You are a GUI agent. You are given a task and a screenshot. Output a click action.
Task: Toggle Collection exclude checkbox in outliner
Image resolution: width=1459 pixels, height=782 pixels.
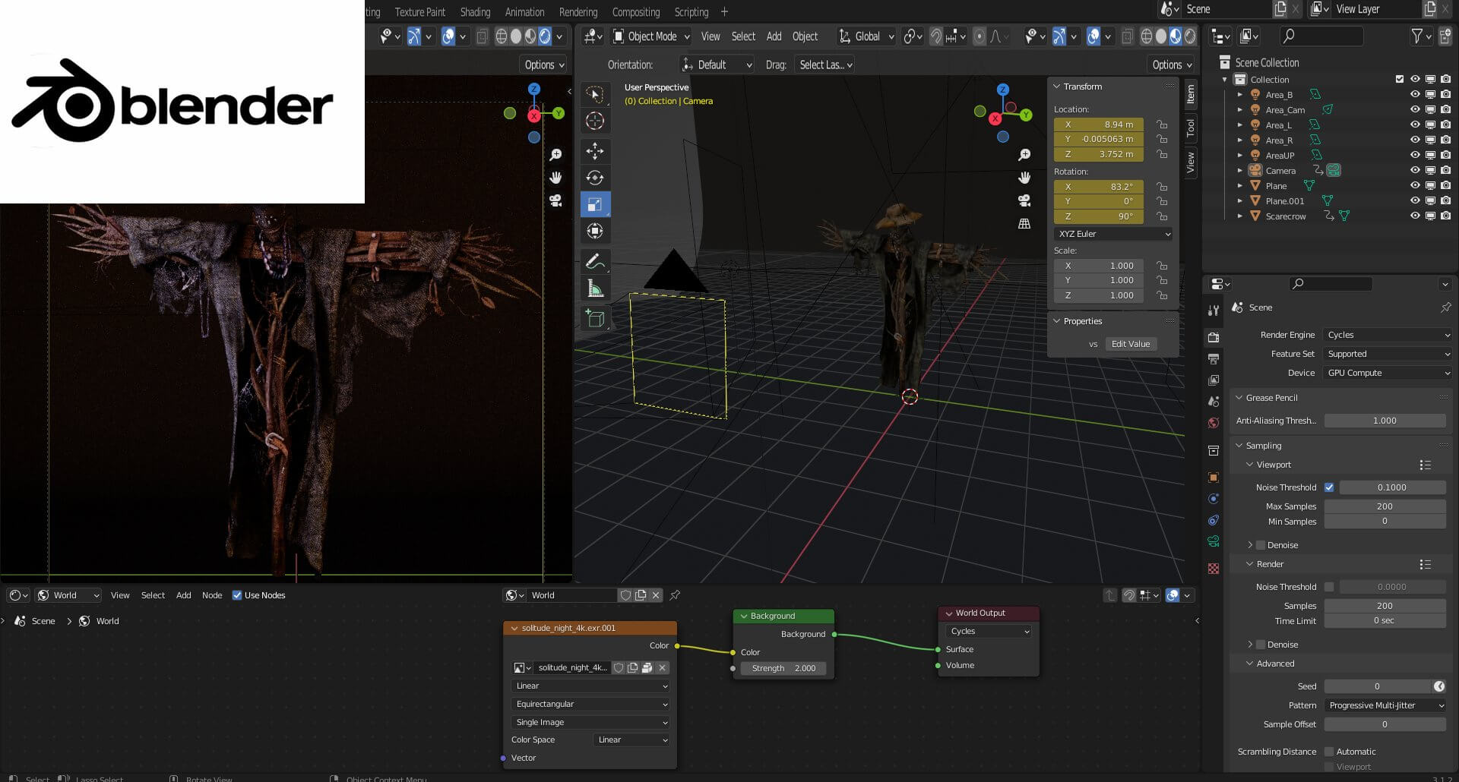pos(1400,79)
